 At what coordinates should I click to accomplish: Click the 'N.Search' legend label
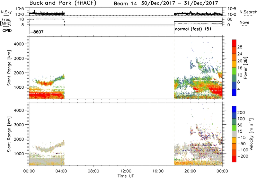tap(248, 12)
